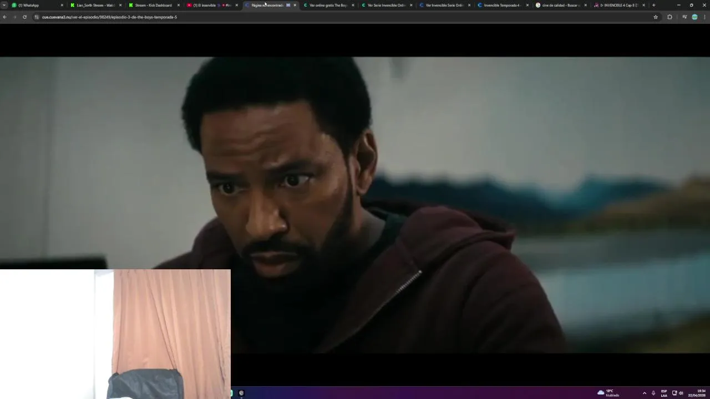This screenshot has width=710, height=399.
Task: Reload the current page
Action: tap(24, 17)
